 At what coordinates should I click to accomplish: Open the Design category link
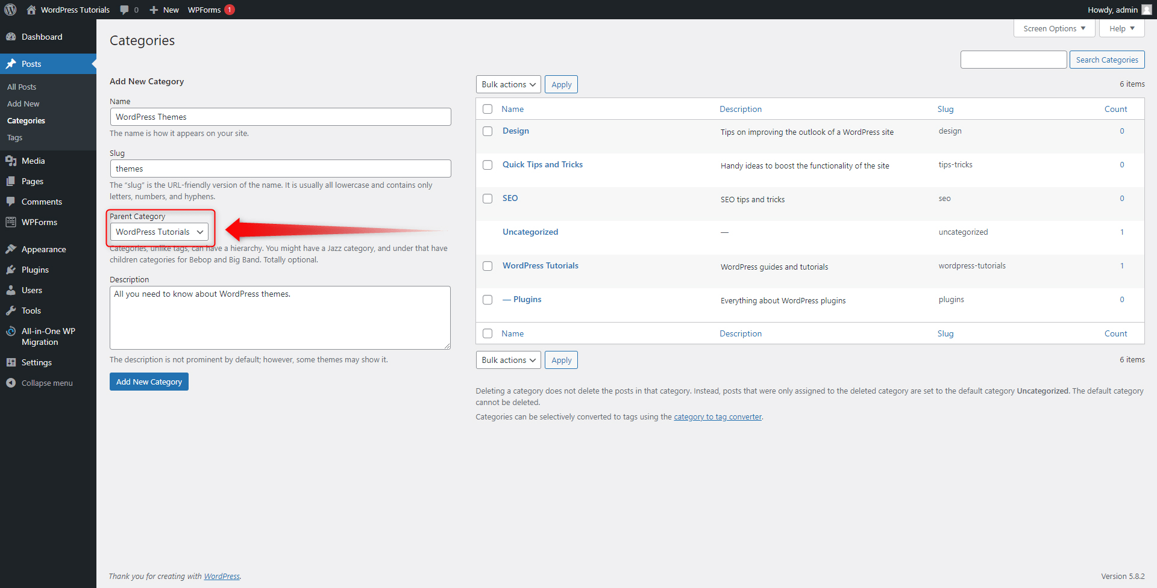[x=516, y=131]
